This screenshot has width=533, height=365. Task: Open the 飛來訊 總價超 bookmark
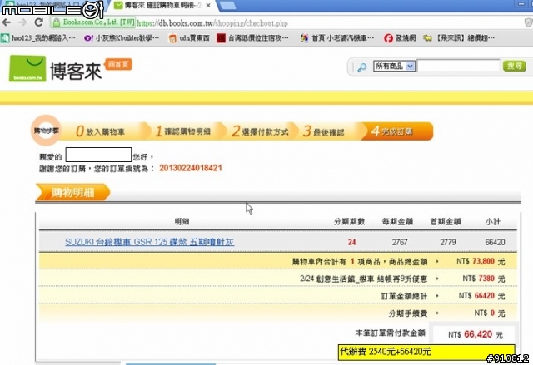point(459,38)
